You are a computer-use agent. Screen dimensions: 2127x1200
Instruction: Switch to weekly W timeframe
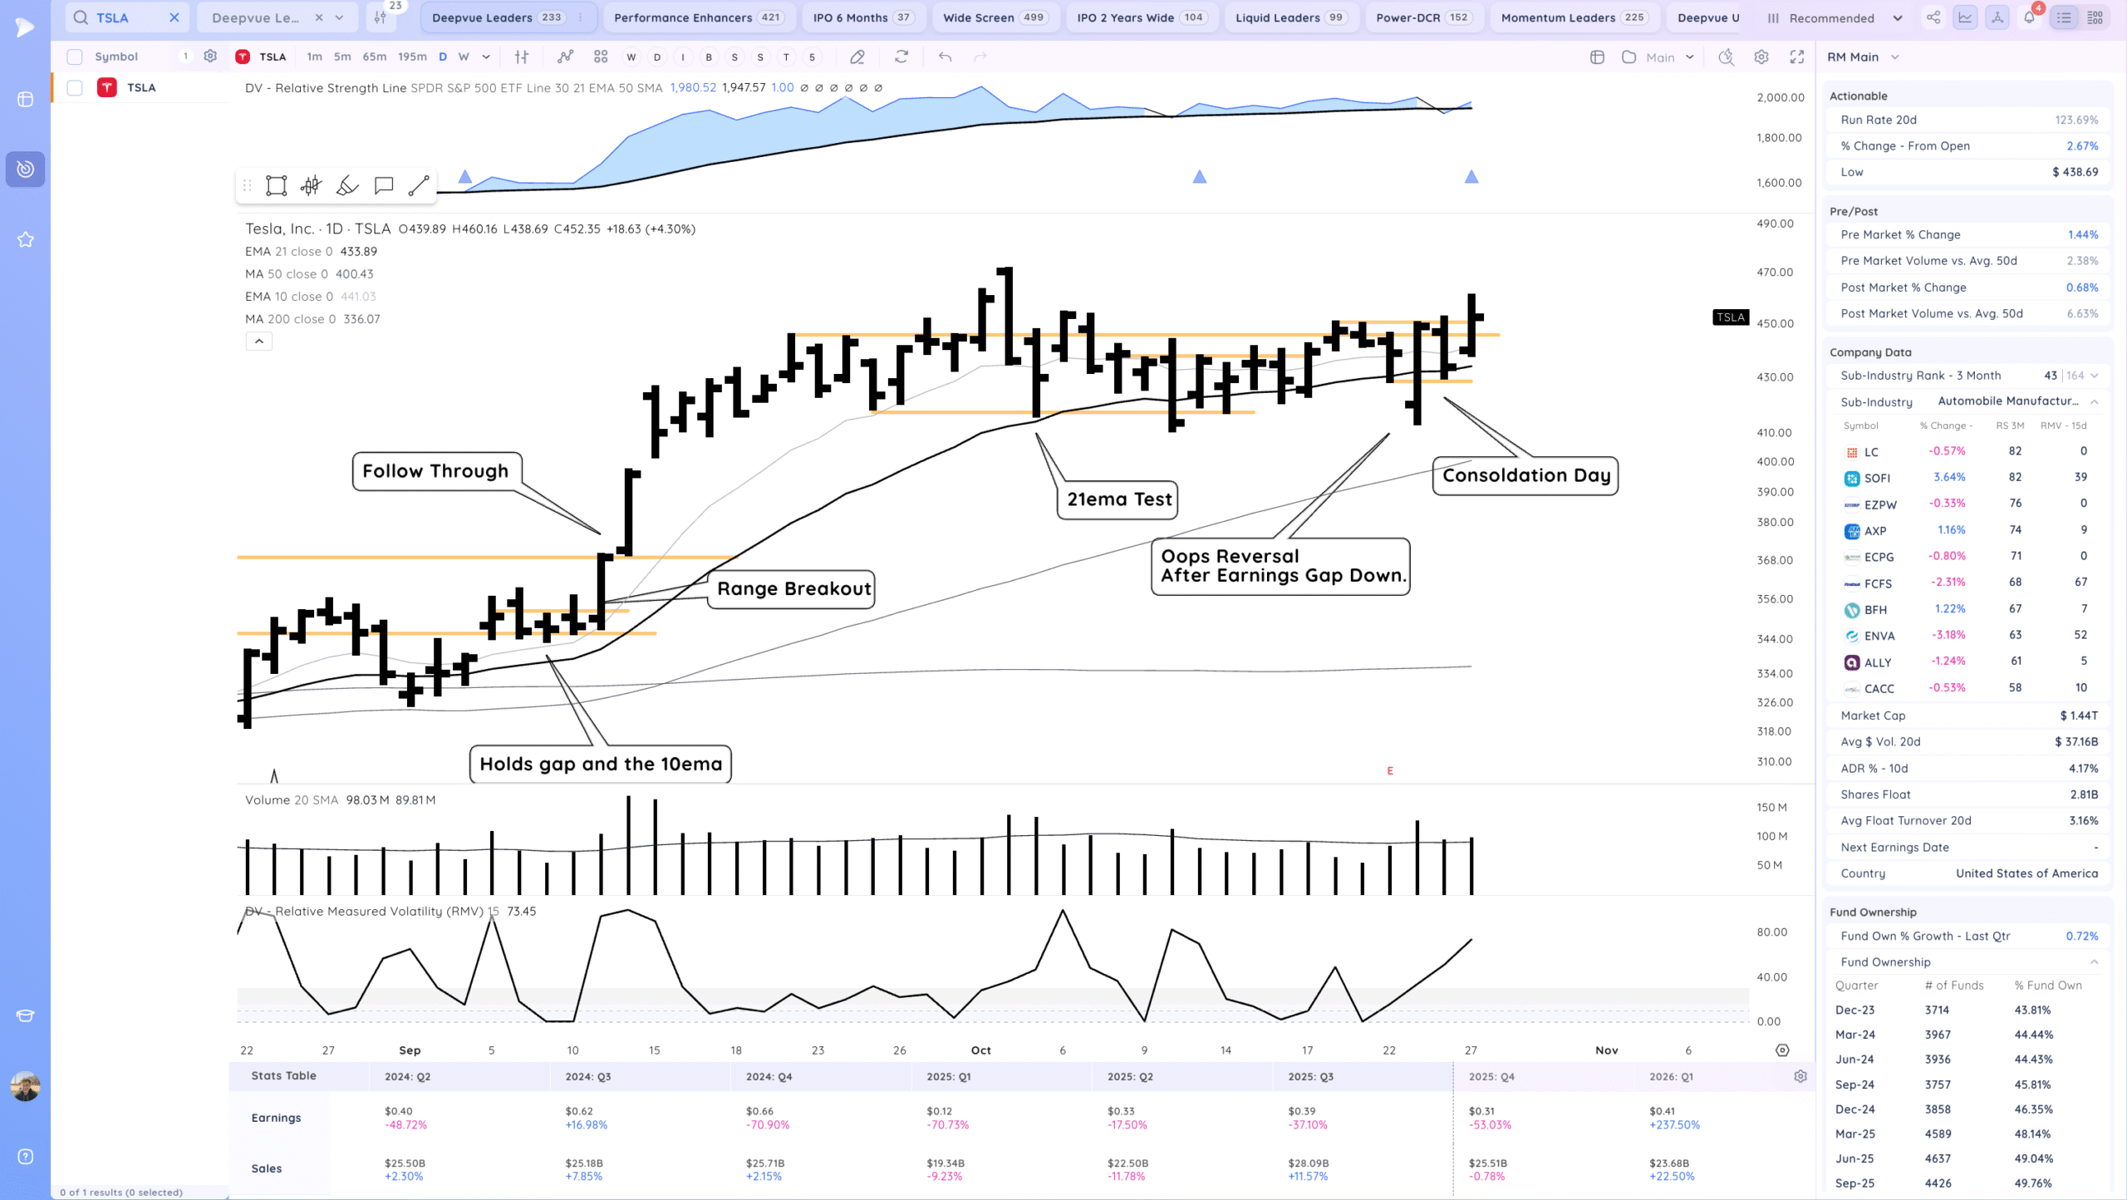tap(464, 57)
